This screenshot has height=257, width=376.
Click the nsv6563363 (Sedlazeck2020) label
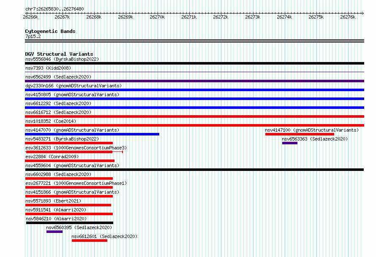tap(315, 139)
